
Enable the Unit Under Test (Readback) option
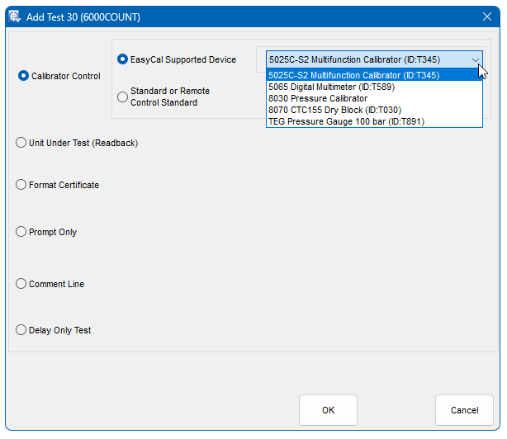[x=21, y=143]
